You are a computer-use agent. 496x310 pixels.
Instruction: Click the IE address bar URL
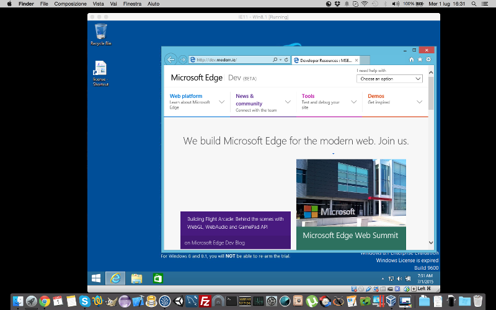[216, 60]
